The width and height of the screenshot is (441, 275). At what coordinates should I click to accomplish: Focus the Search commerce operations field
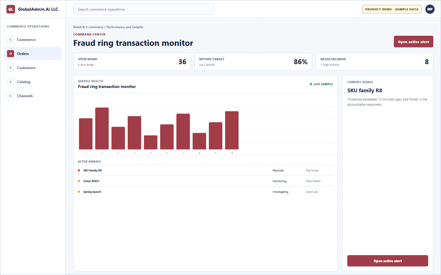point(144,9)
